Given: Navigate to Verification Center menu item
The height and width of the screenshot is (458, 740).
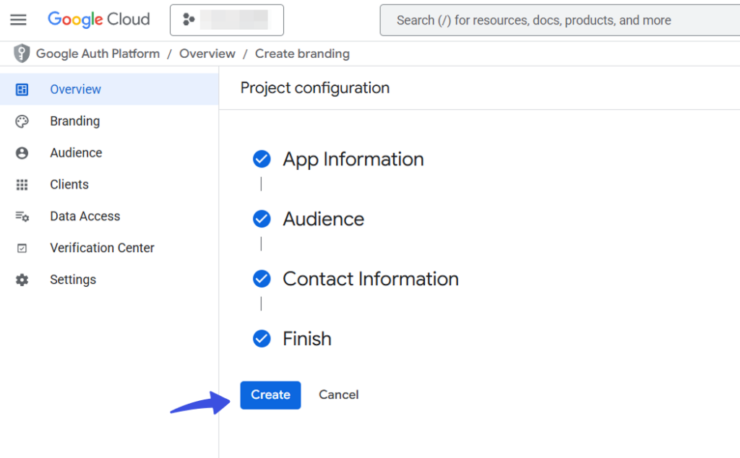Looking at the screenshot, I should [102, 248].
